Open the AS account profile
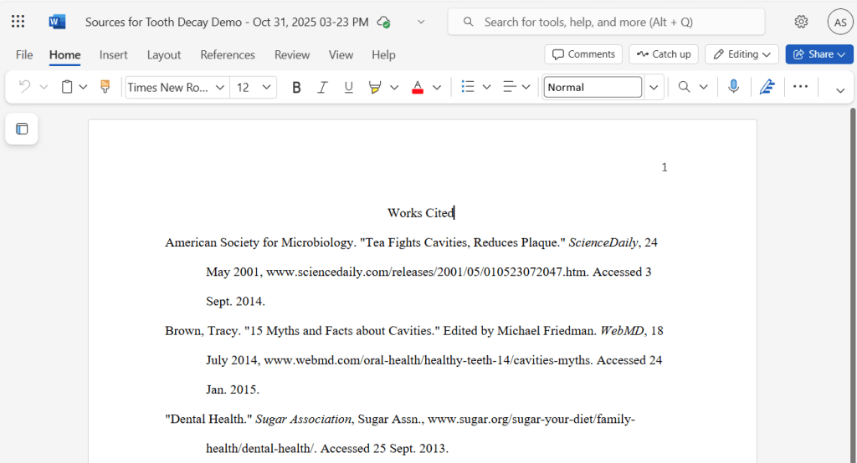Viewport: 857px width, 463px height. click(840, 23)
